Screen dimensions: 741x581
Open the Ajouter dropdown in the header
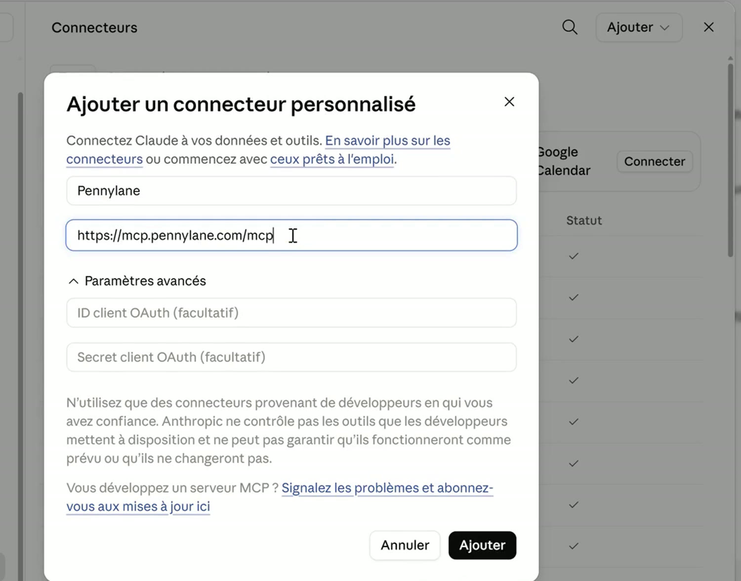(x=638, y=27)
